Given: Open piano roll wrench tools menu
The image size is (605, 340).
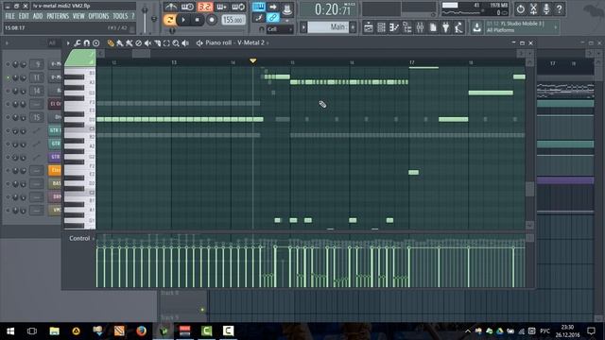Looking at the screenshot, I should 78,43.
